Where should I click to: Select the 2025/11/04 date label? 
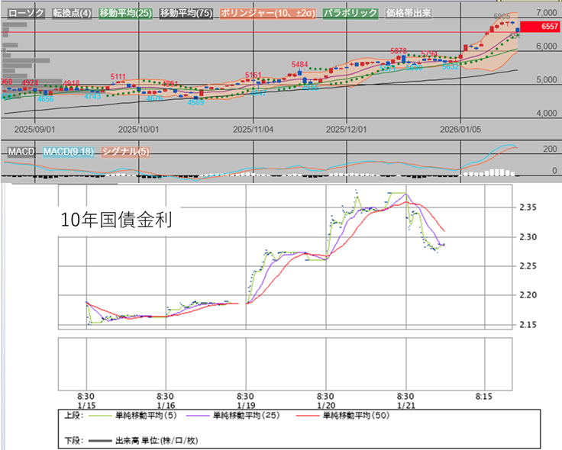(x=254, y=130)
